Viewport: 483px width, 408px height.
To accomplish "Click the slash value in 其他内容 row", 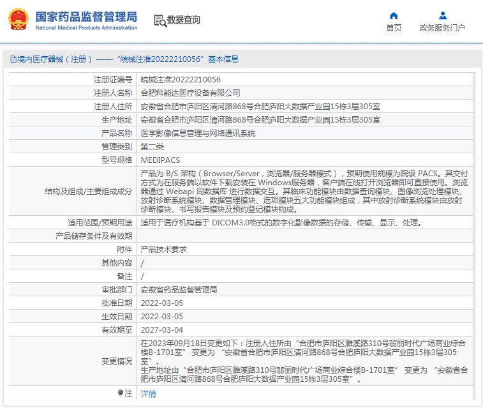I will click(142, 263).
